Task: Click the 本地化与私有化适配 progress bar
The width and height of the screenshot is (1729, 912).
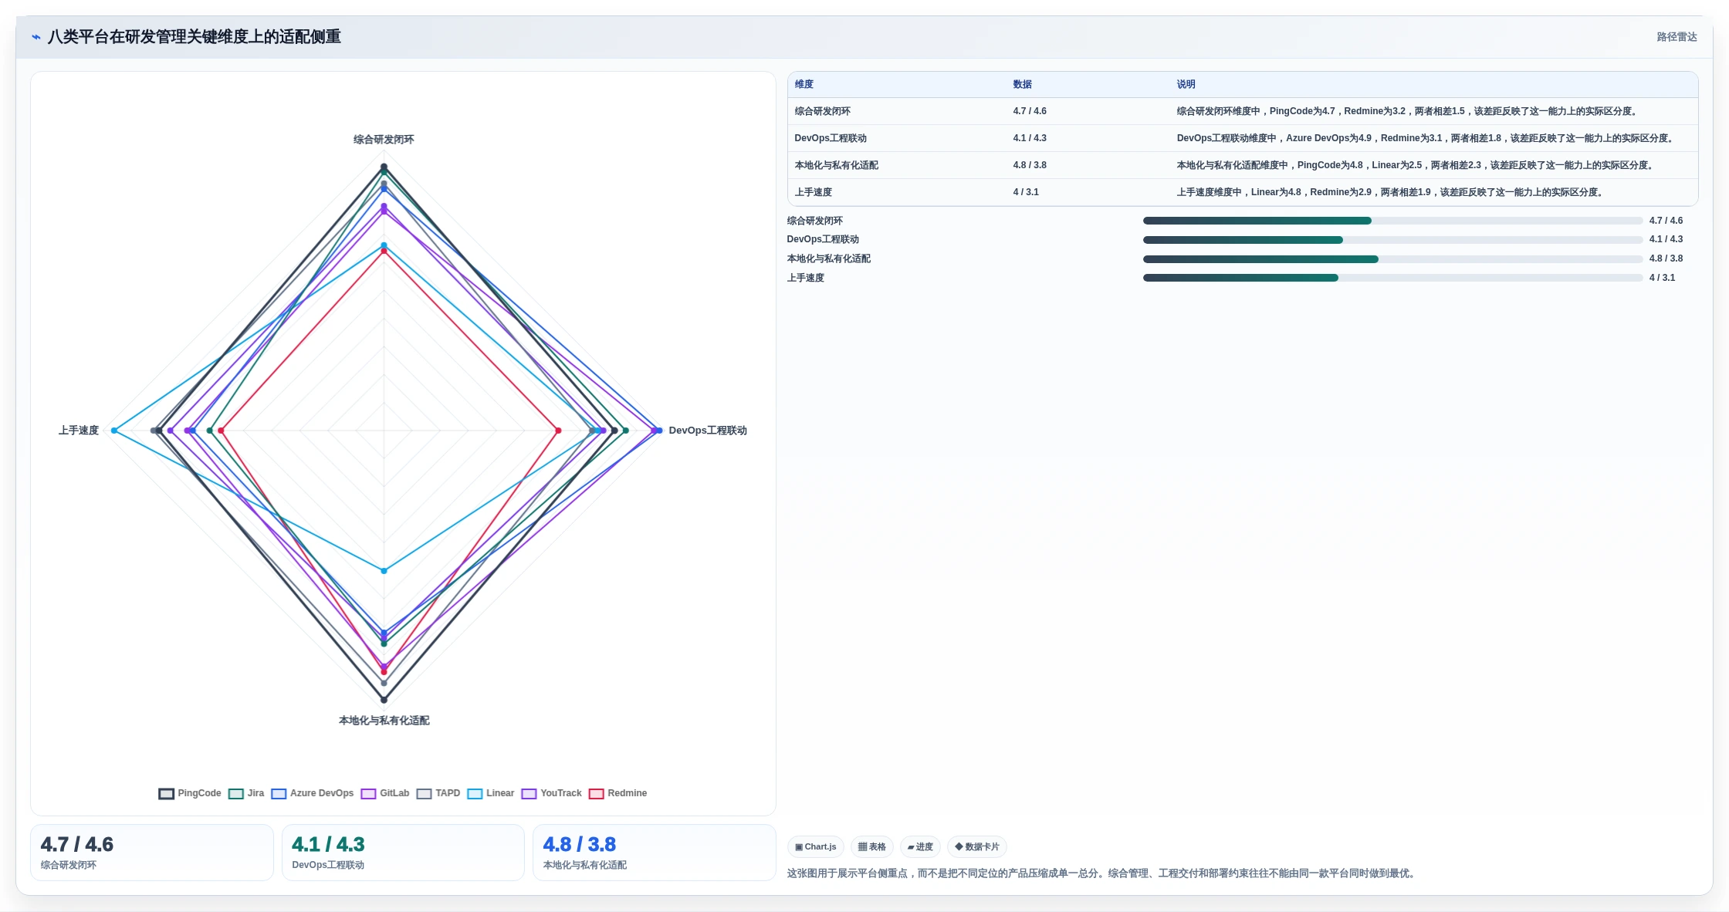Action: point(1392,259)
